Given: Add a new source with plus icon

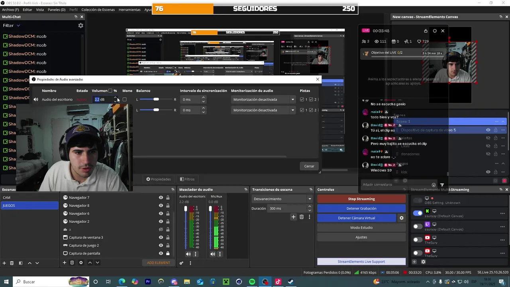Looking at the screenshot, I should tap(65, 263).
